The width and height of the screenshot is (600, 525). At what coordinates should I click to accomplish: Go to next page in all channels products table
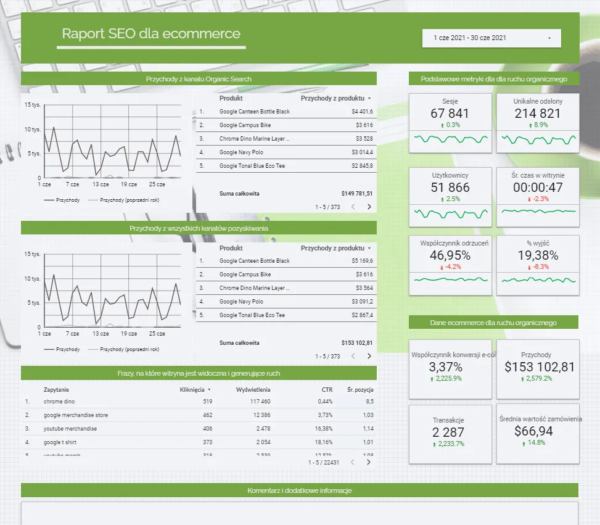tap(369, 356)
